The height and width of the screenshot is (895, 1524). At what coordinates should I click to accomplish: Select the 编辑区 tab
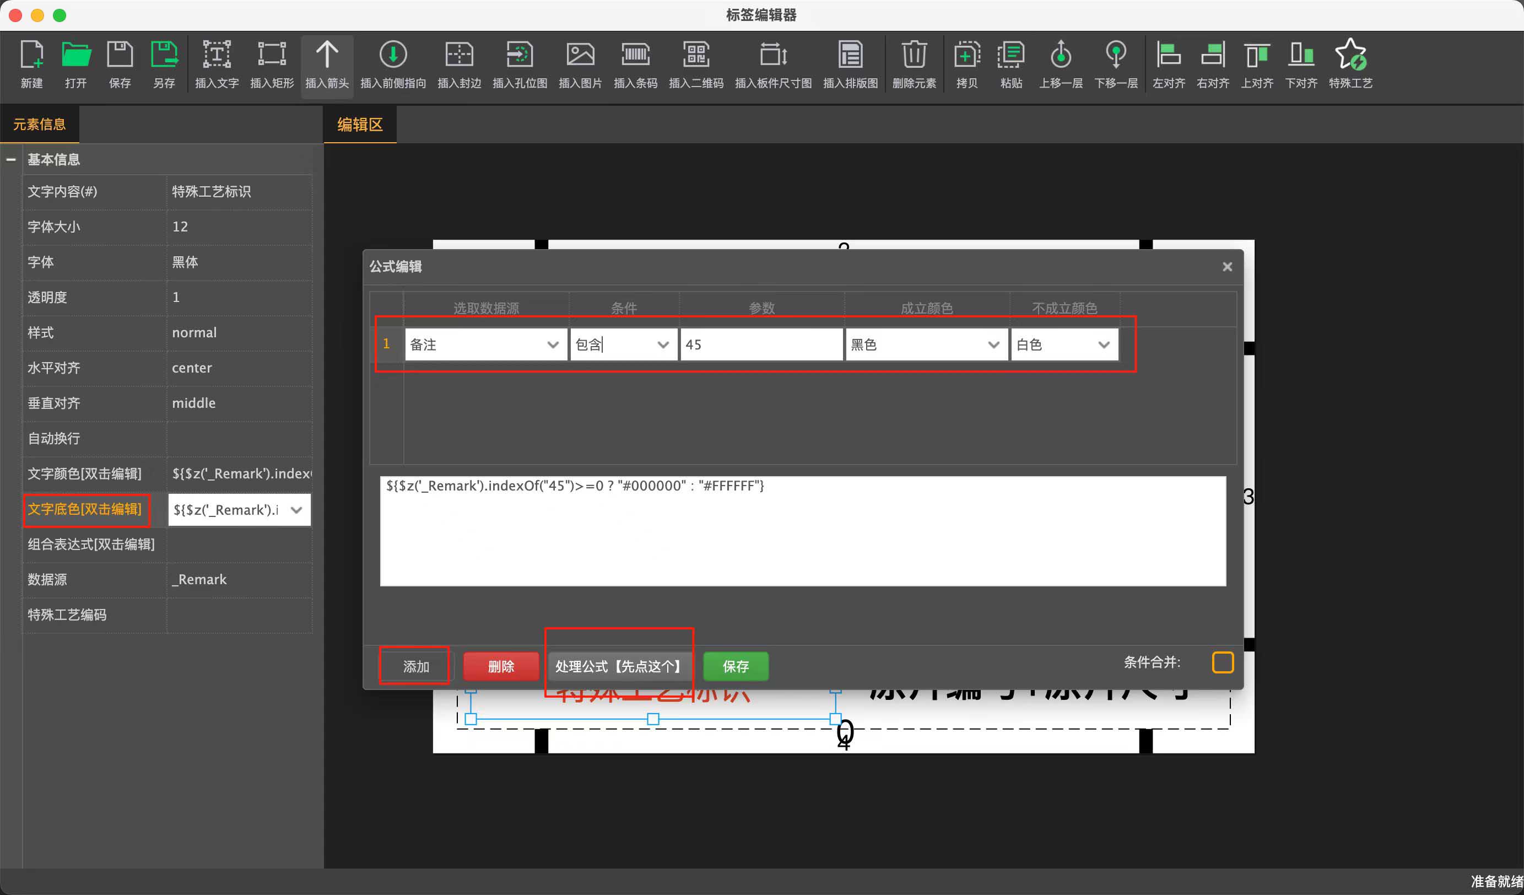pos(360,125)
